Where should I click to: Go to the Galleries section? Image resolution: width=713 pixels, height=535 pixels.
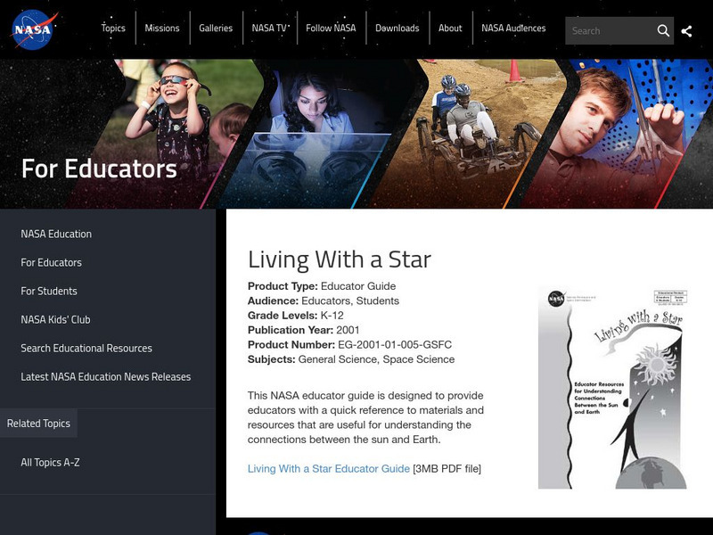coord(216,28)
